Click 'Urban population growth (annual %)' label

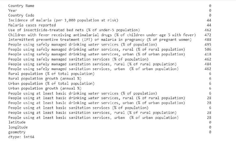click(45, 88)
